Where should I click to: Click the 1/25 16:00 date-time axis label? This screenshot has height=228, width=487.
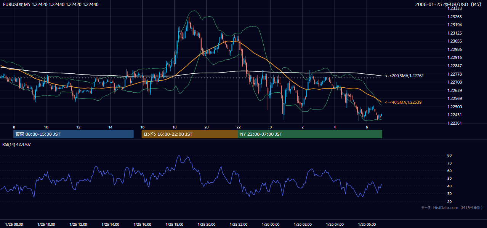143,224
